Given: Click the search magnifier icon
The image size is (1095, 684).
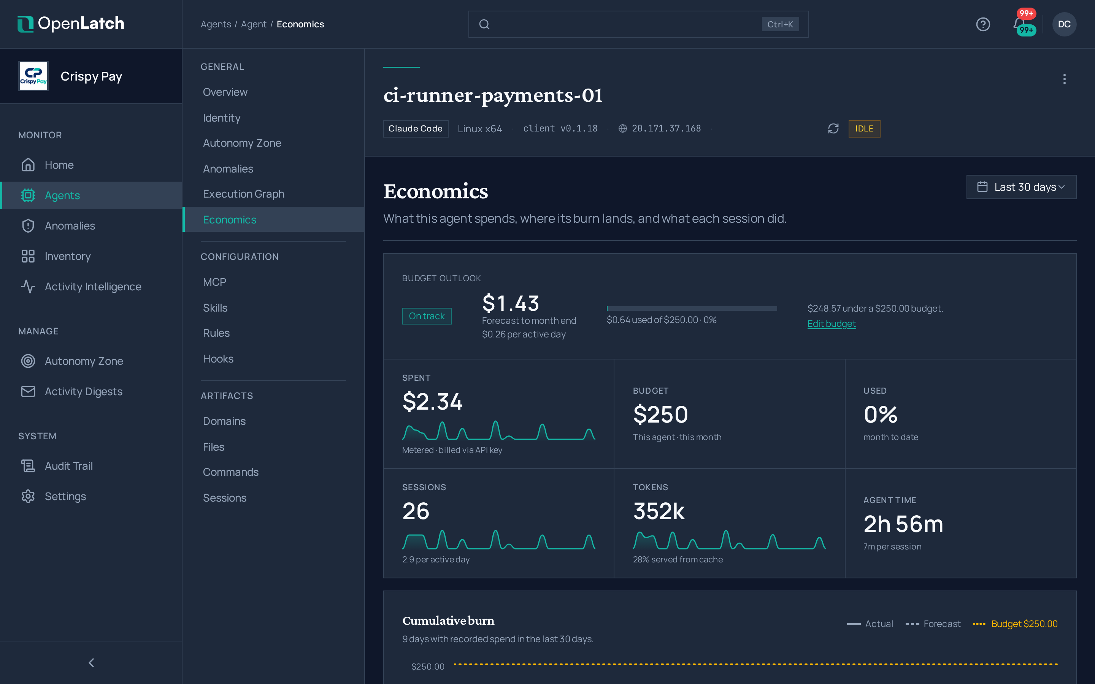Looking at the screenshot, I should point(484,24).
